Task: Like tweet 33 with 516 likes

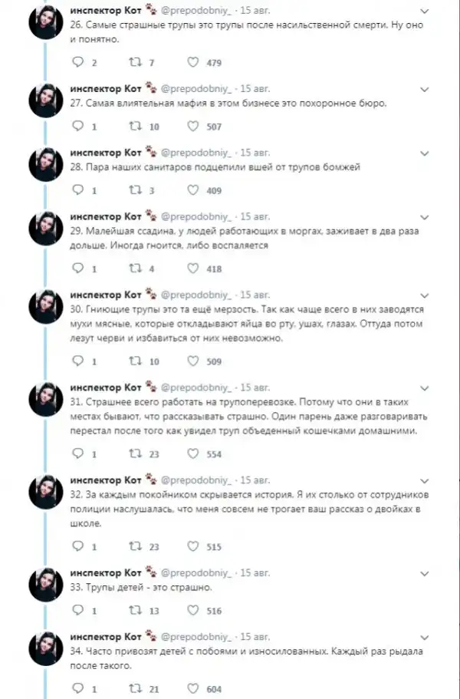Action: 195,610
